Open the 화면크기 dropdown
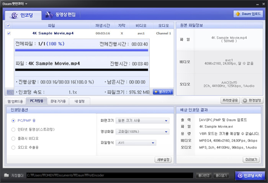268x183 pixels. pyautogui.click(x=143, y=121)
